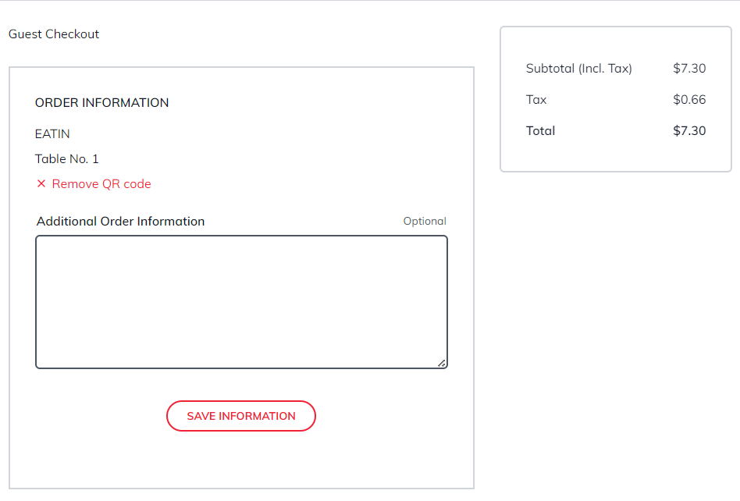This screenshot has width=740, height=501.
Task: Click the textarea resize handle in the corner
Action: click(442, 363)
